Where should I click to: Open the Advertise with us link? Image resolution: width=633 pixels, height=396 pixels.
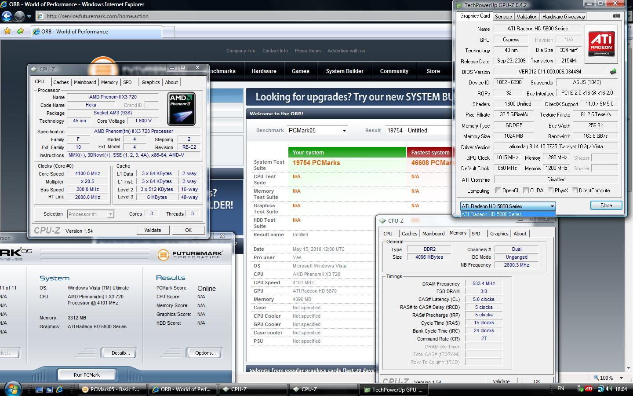(346, 51)
